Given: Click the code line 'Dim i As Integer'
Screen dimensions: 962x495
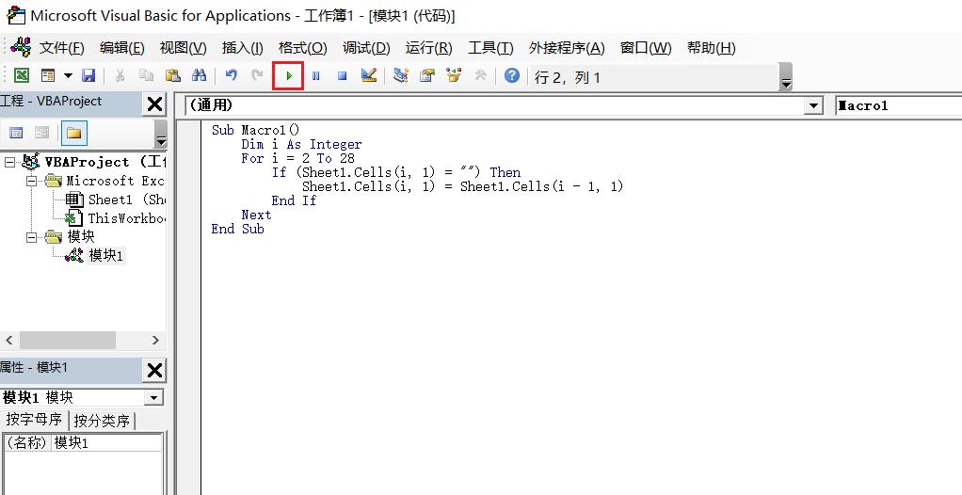Looking at the screenshot, I should coord(301,144).
